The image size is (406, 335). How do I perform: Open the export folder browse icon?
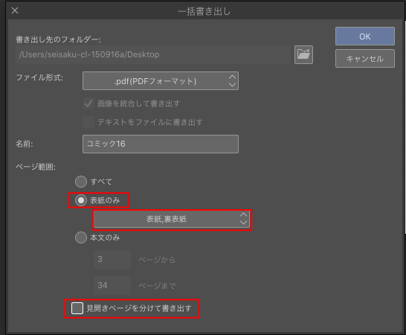tap(303, 54)
